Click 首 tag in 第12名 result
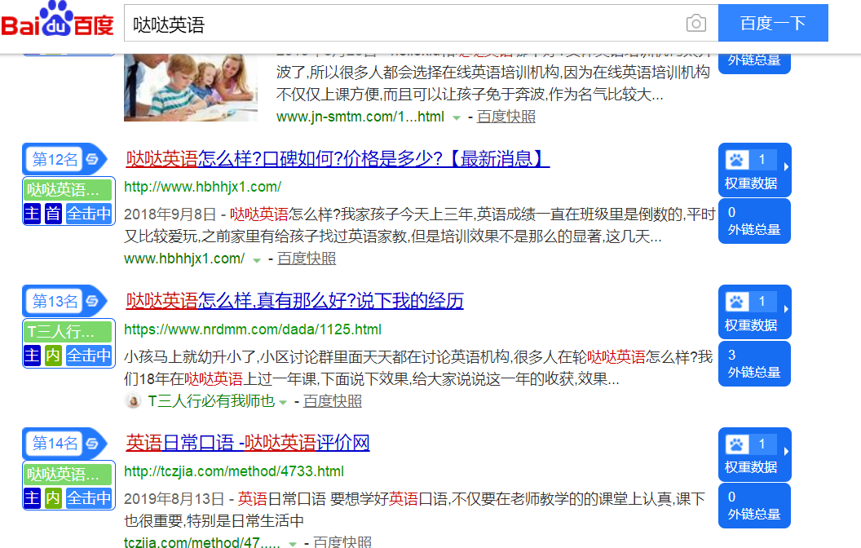 coord(53,213)
